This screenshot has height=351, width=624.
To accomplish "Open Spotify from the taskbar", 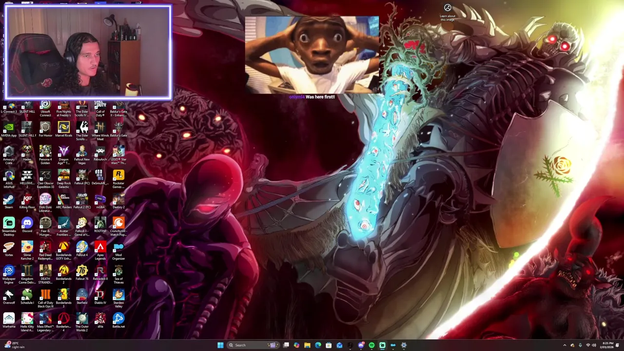I will 371,345.
